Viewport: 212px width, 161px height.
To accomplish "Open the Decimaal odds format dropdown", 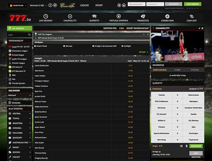I will tap(38, 5).
